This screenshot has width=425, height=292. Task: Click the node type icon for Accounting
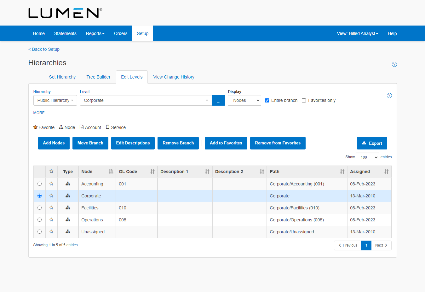pos(68,184)
